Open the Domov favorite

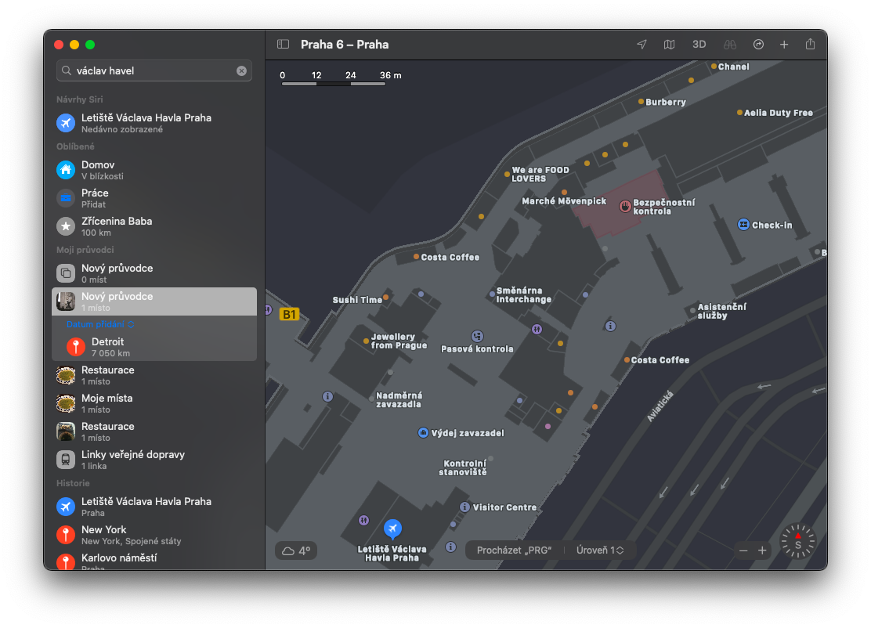pyautogui.click(x=154, y=170)
